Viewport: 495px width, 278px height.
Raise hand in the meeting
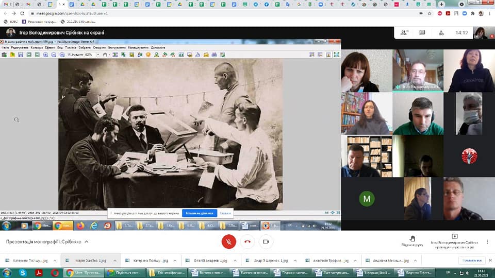(412, 241)
